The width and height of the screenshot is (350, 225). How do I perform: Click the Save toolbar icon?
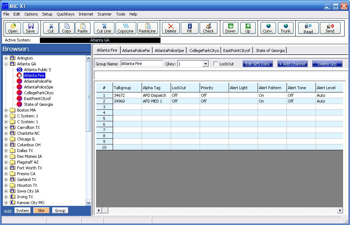click(30, 28)
